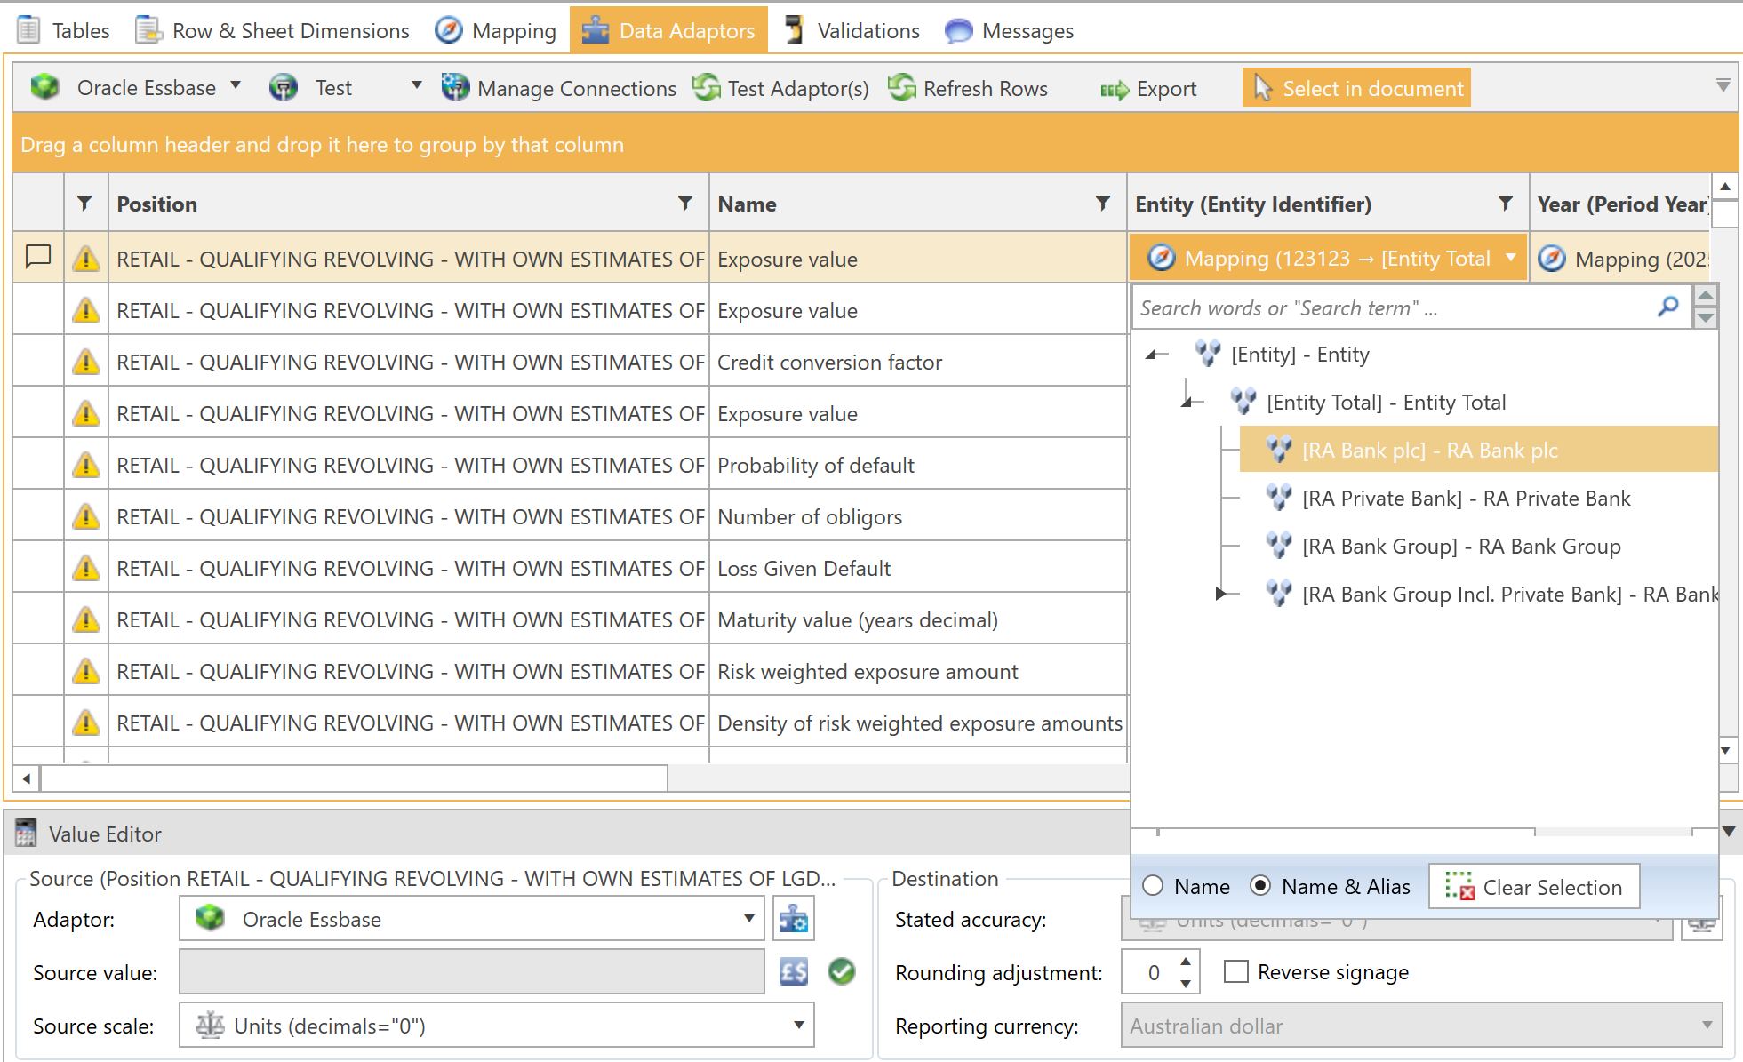The width and height of the screenshot is (1743, 1062).
Task: Select the Name radio button
Action: [x=1154, y=886]
